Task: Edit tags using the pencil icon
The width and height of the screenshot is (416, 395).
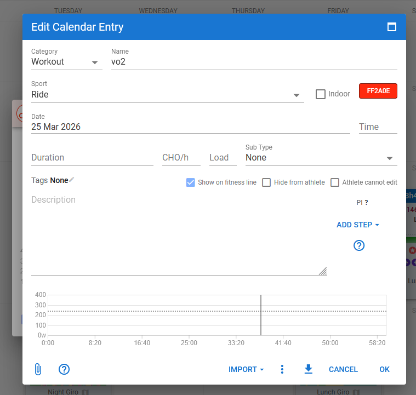Action: coord(72,180)
